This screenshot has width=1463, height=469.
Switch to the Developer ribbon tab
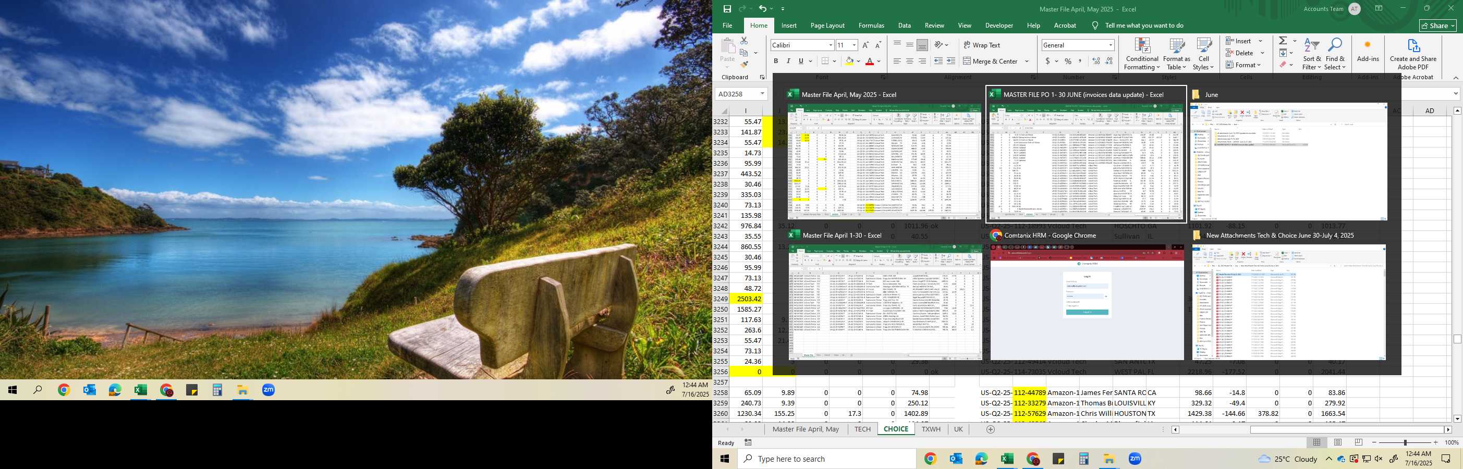pos(999,26)
